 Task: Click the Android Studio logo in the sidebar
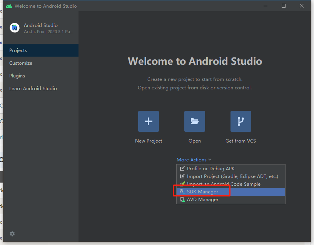pyautogui.click(x=15, y=28)
